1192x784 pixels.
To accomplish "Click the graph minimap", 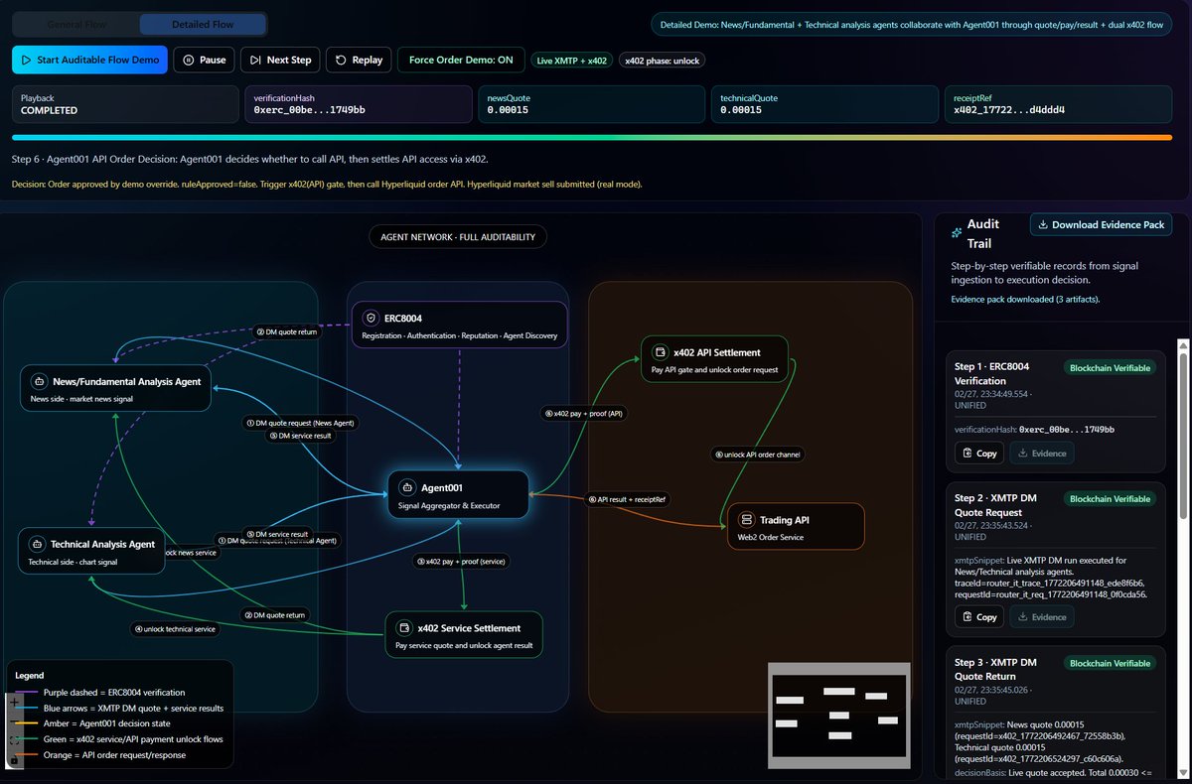I will [x=839, y=715].
